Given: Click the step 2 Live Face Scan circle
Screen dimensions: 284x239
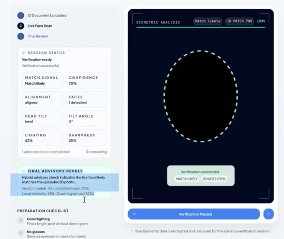Looking at the screenshot, I should [20, 26].
